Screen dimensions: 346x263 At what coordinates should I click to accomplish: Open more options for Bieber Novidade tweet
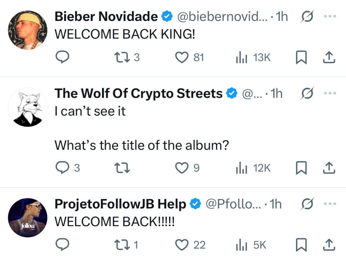(x=330, y=16)
